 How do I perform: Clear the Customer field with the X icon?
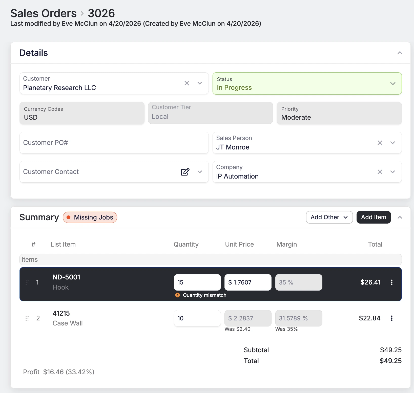(x=187, y=83)
